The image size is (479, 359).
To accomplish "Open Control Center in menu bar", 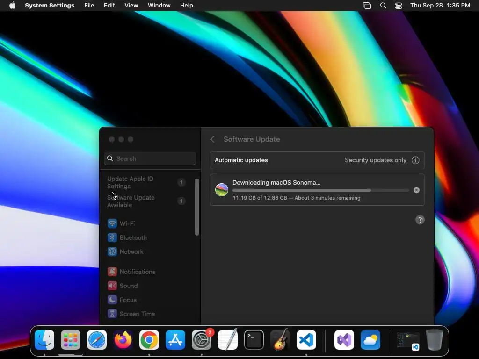I will pyautogui.click(x=399, y=6).
